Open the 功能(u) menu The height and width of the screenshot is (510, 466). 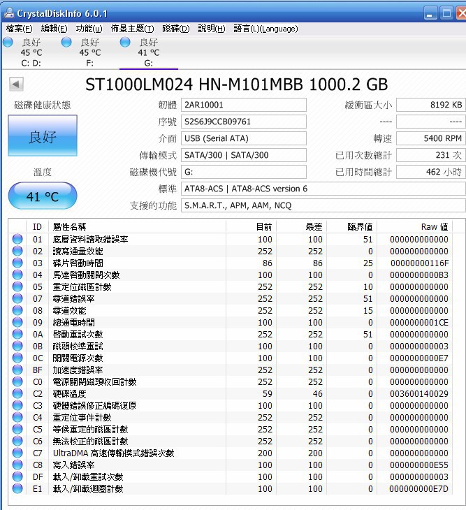[x=89, y=29]
